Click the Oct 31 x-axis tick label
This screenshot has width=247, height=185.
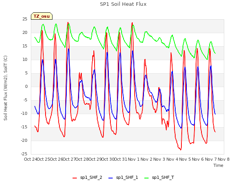pos(120,159)
